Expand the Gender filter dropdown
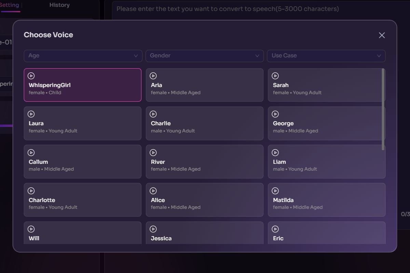 [x=204, y=56]
